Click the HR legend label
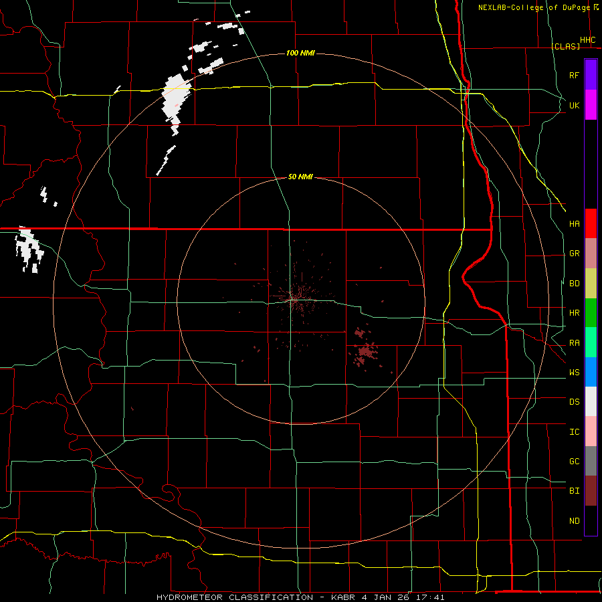 click(574, 313)
